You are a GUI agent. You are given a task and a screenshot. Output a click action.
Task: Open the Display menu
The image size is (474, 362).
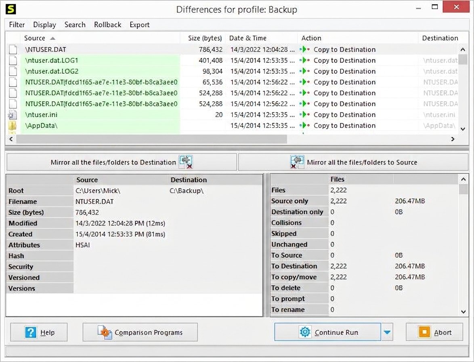(44, 25)
